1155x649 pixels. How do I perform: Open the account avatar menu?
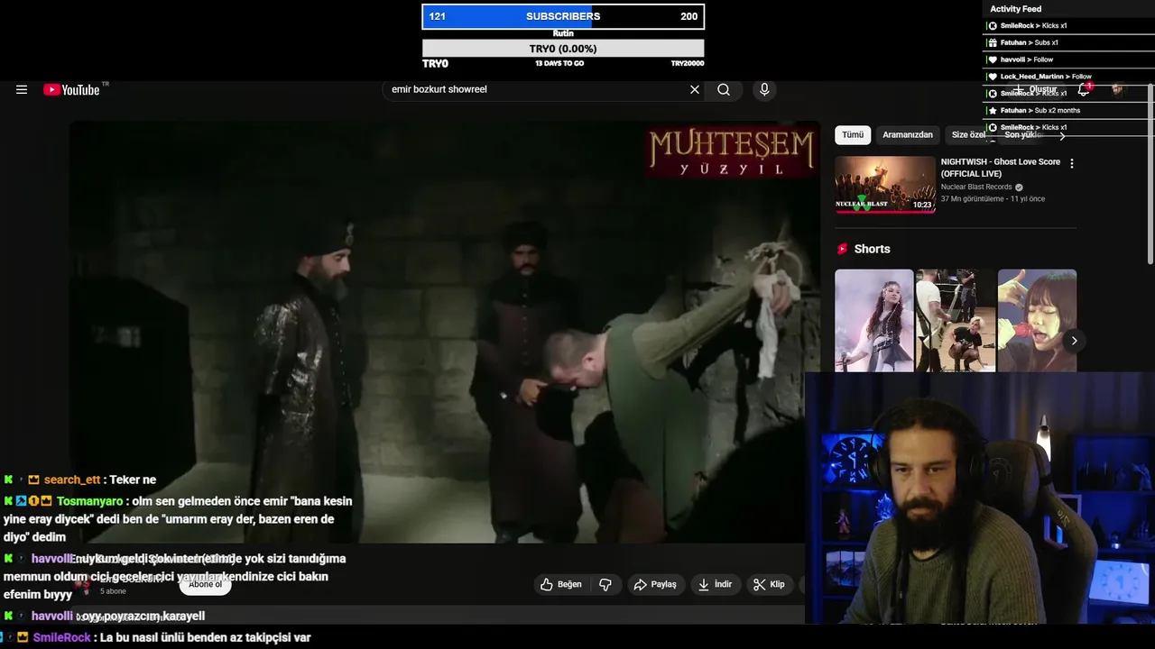point(1118,89)
